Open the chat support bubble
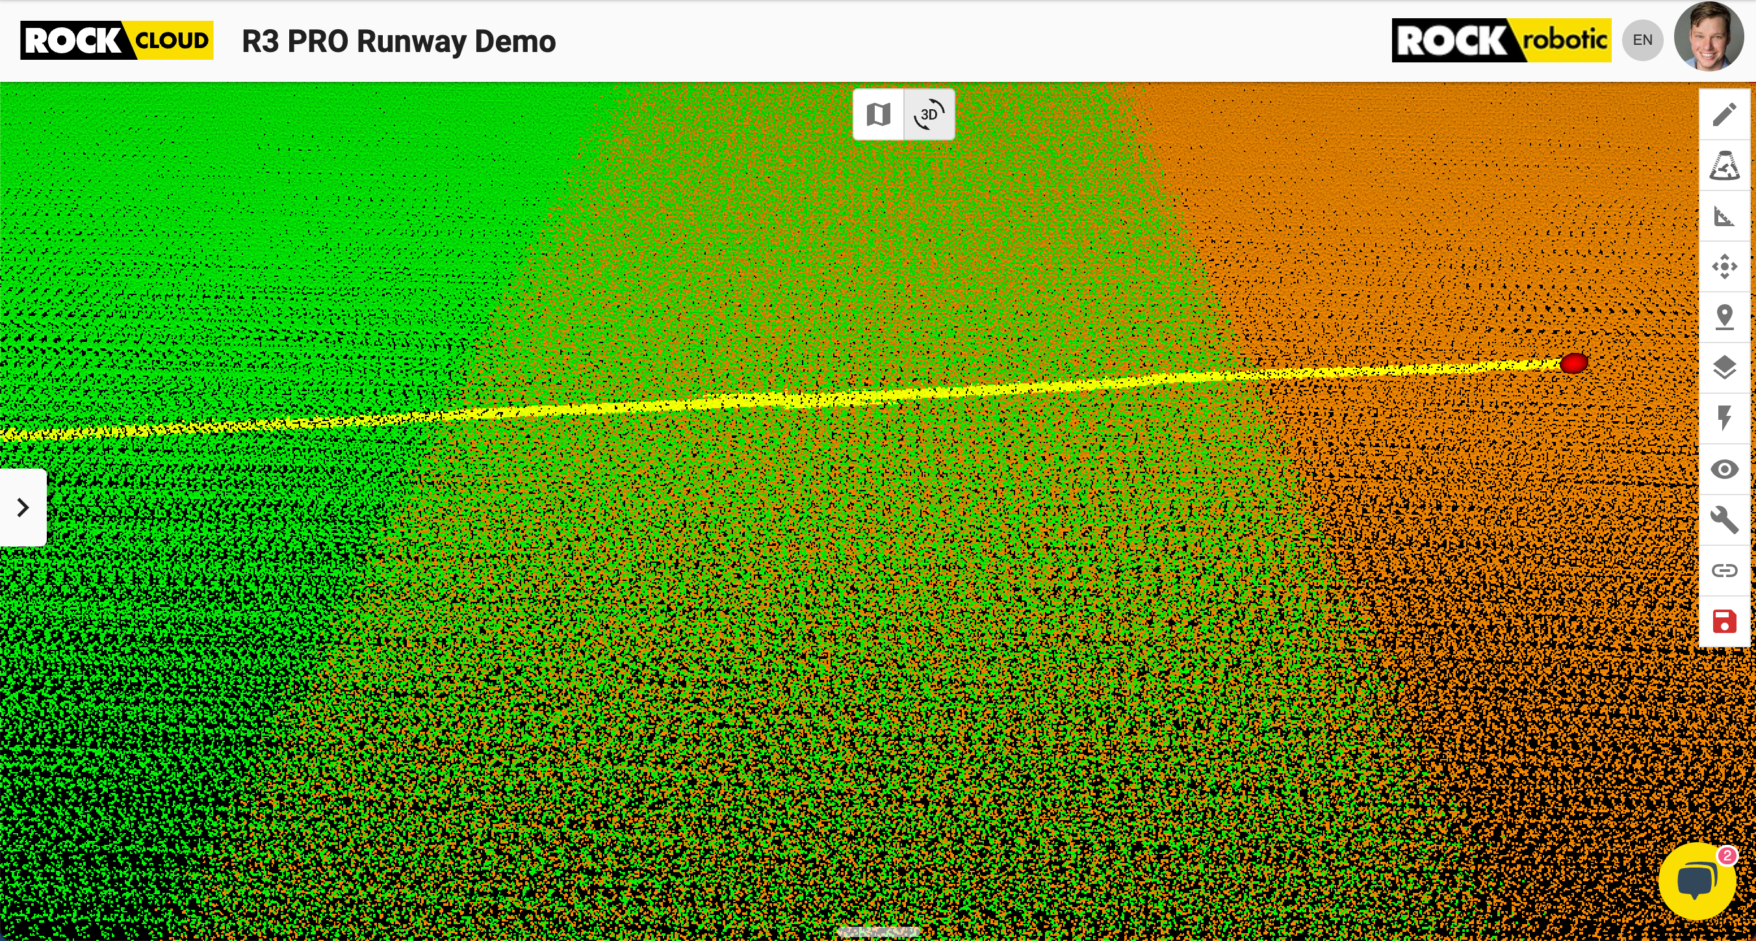This screenshot has width=1756, height=941. pos(1698,881)
